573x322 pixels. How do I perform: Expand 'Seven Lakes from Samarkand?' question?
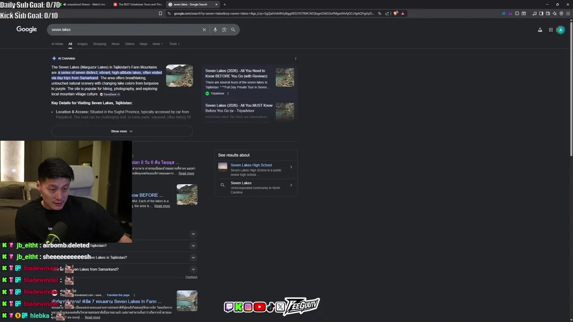(x=193, y=269)
